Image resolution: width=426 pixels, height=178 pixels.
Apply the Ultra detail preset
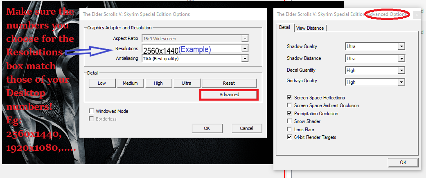pyautogui.click(x=187, y=83)
